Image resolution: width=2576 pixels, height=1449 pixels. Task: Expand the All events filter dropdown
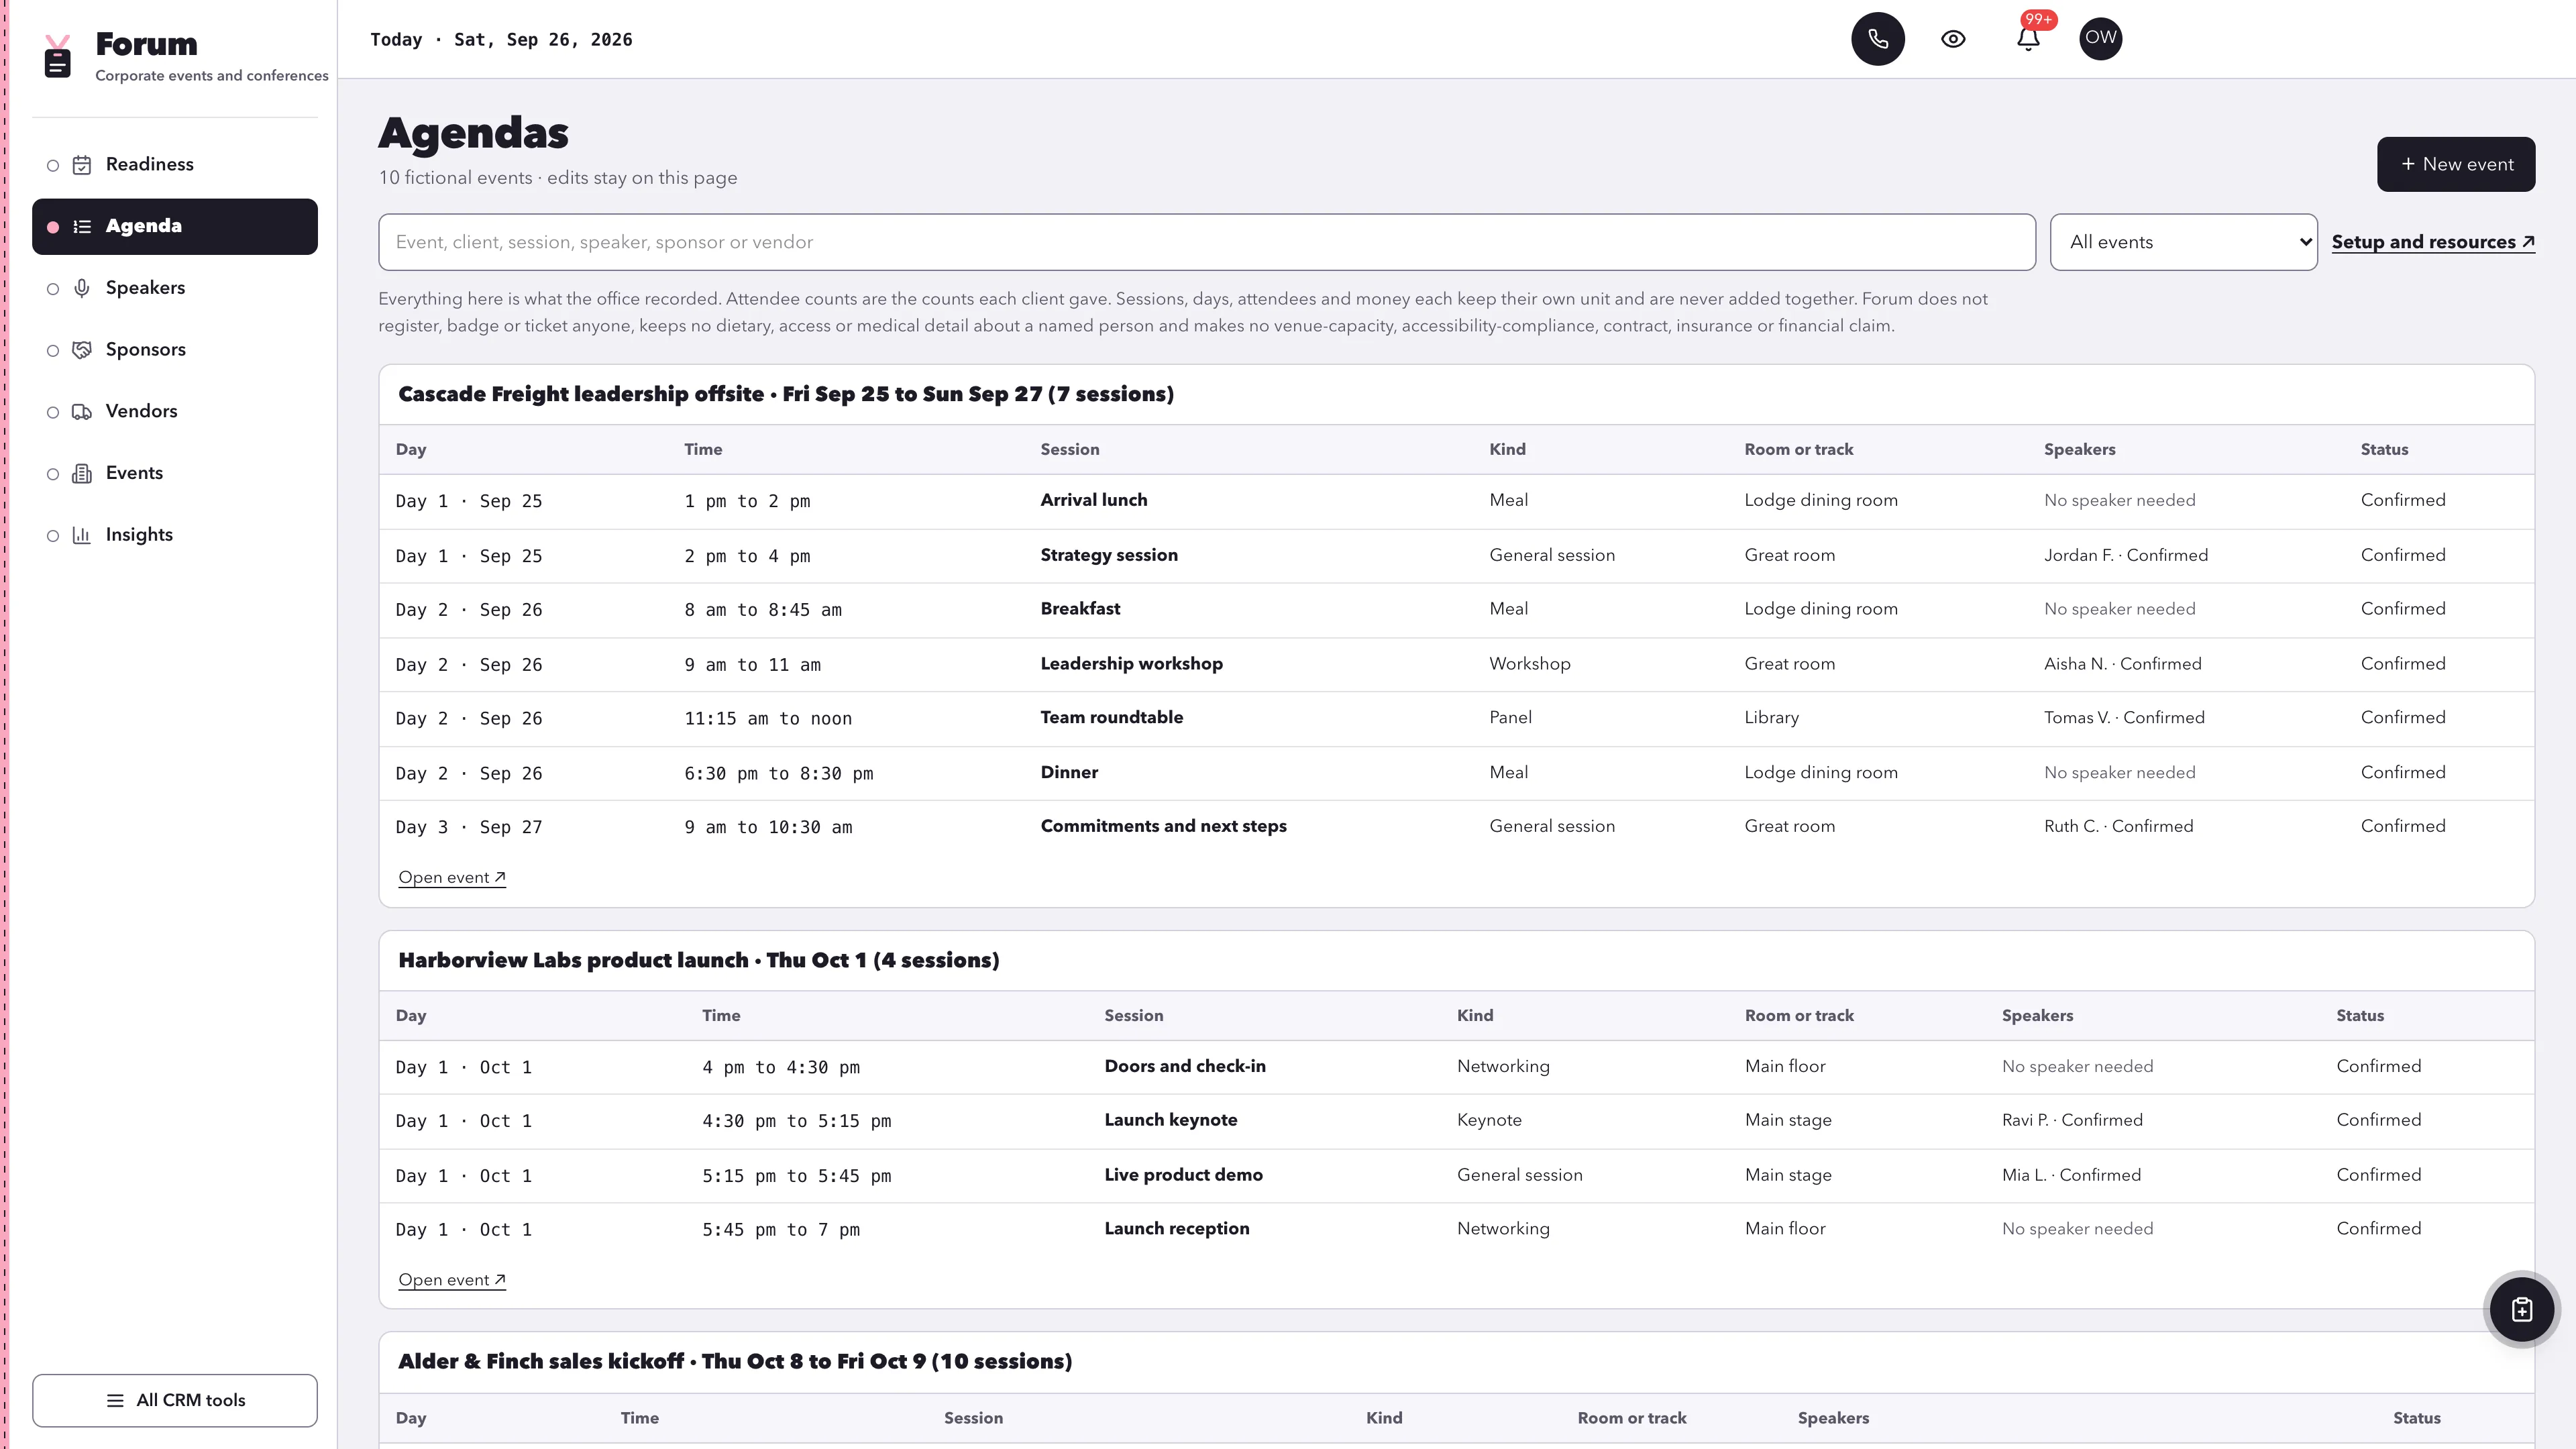tap(2183, 242)
